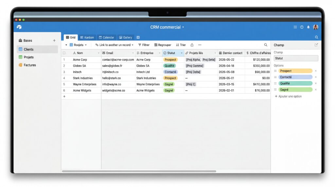The width and height of the screenshot is (335, 187).
Task: Click the Statut field name input
Action: coord(296,58)
